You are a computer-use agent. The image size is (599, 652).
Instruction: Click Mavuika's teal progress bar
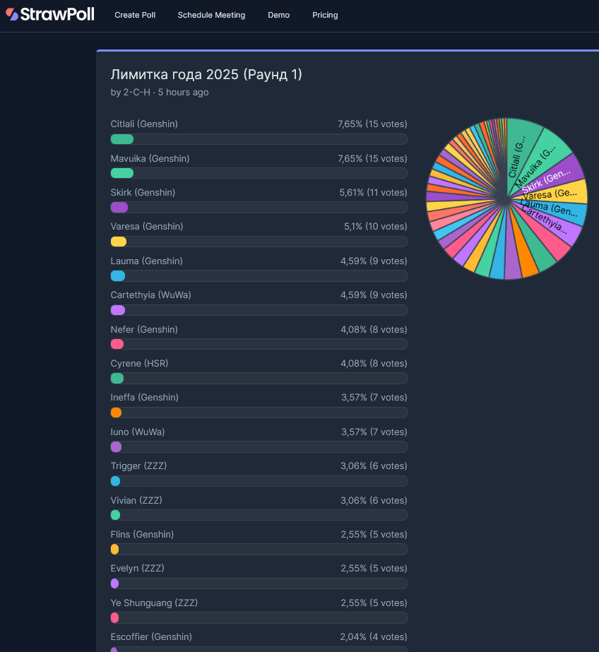(121, 173)
